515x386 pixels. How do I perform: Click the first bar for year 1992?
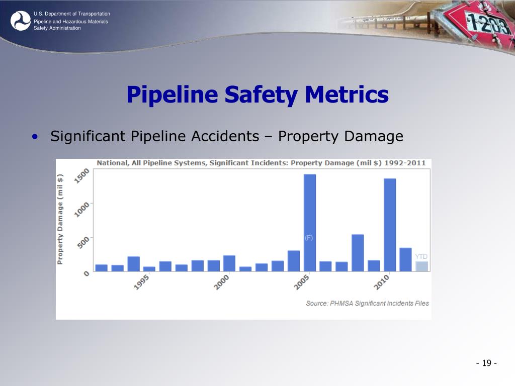tap(102, 268)
